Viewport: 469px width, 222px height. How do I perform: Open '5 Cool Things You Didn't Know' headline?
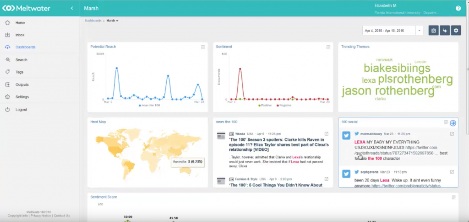(x=276, y=185)
